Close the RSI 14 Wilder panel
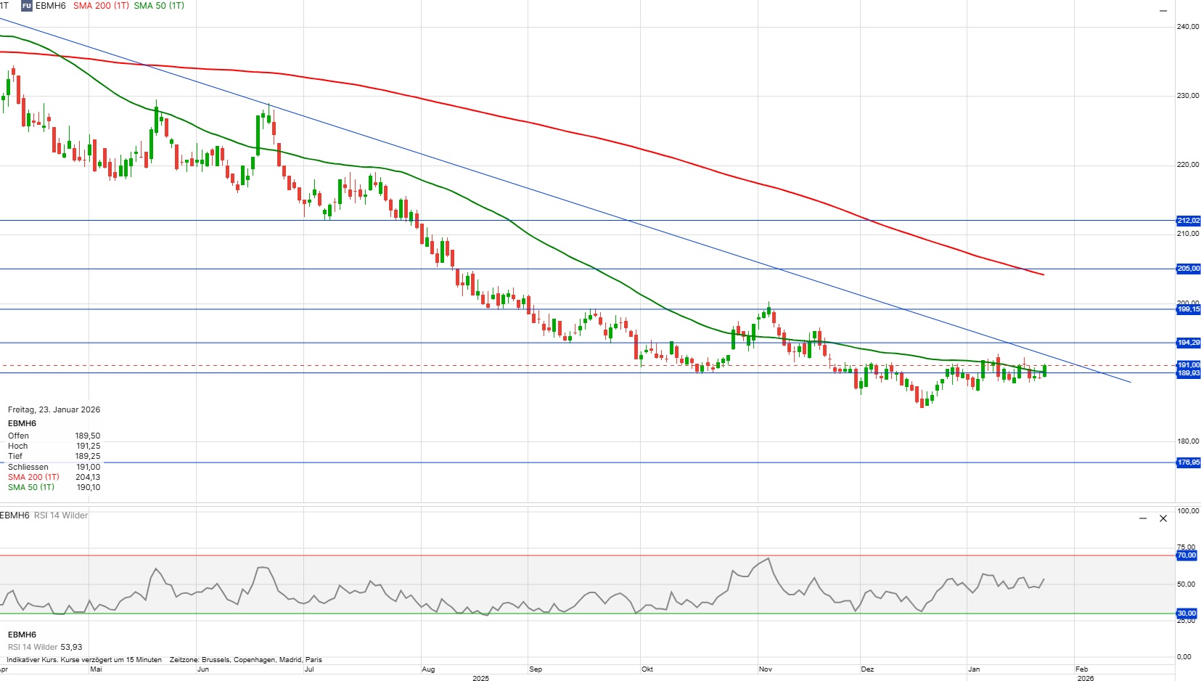The image size is (1201, 681). [x=1163, y=518]
